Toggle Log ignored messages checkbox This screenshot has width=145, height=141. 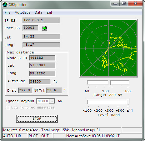(x=7, y=108)
